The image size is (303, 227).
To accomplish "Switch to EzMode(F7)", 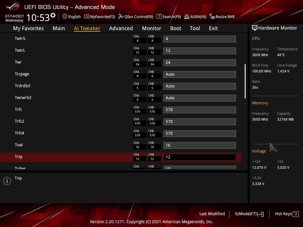I will (246, 214).
